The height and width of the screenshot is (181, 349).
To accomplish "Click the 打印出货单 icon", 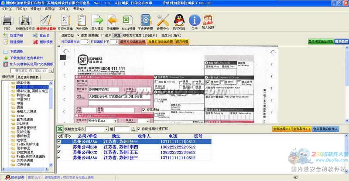I will 65,20.
